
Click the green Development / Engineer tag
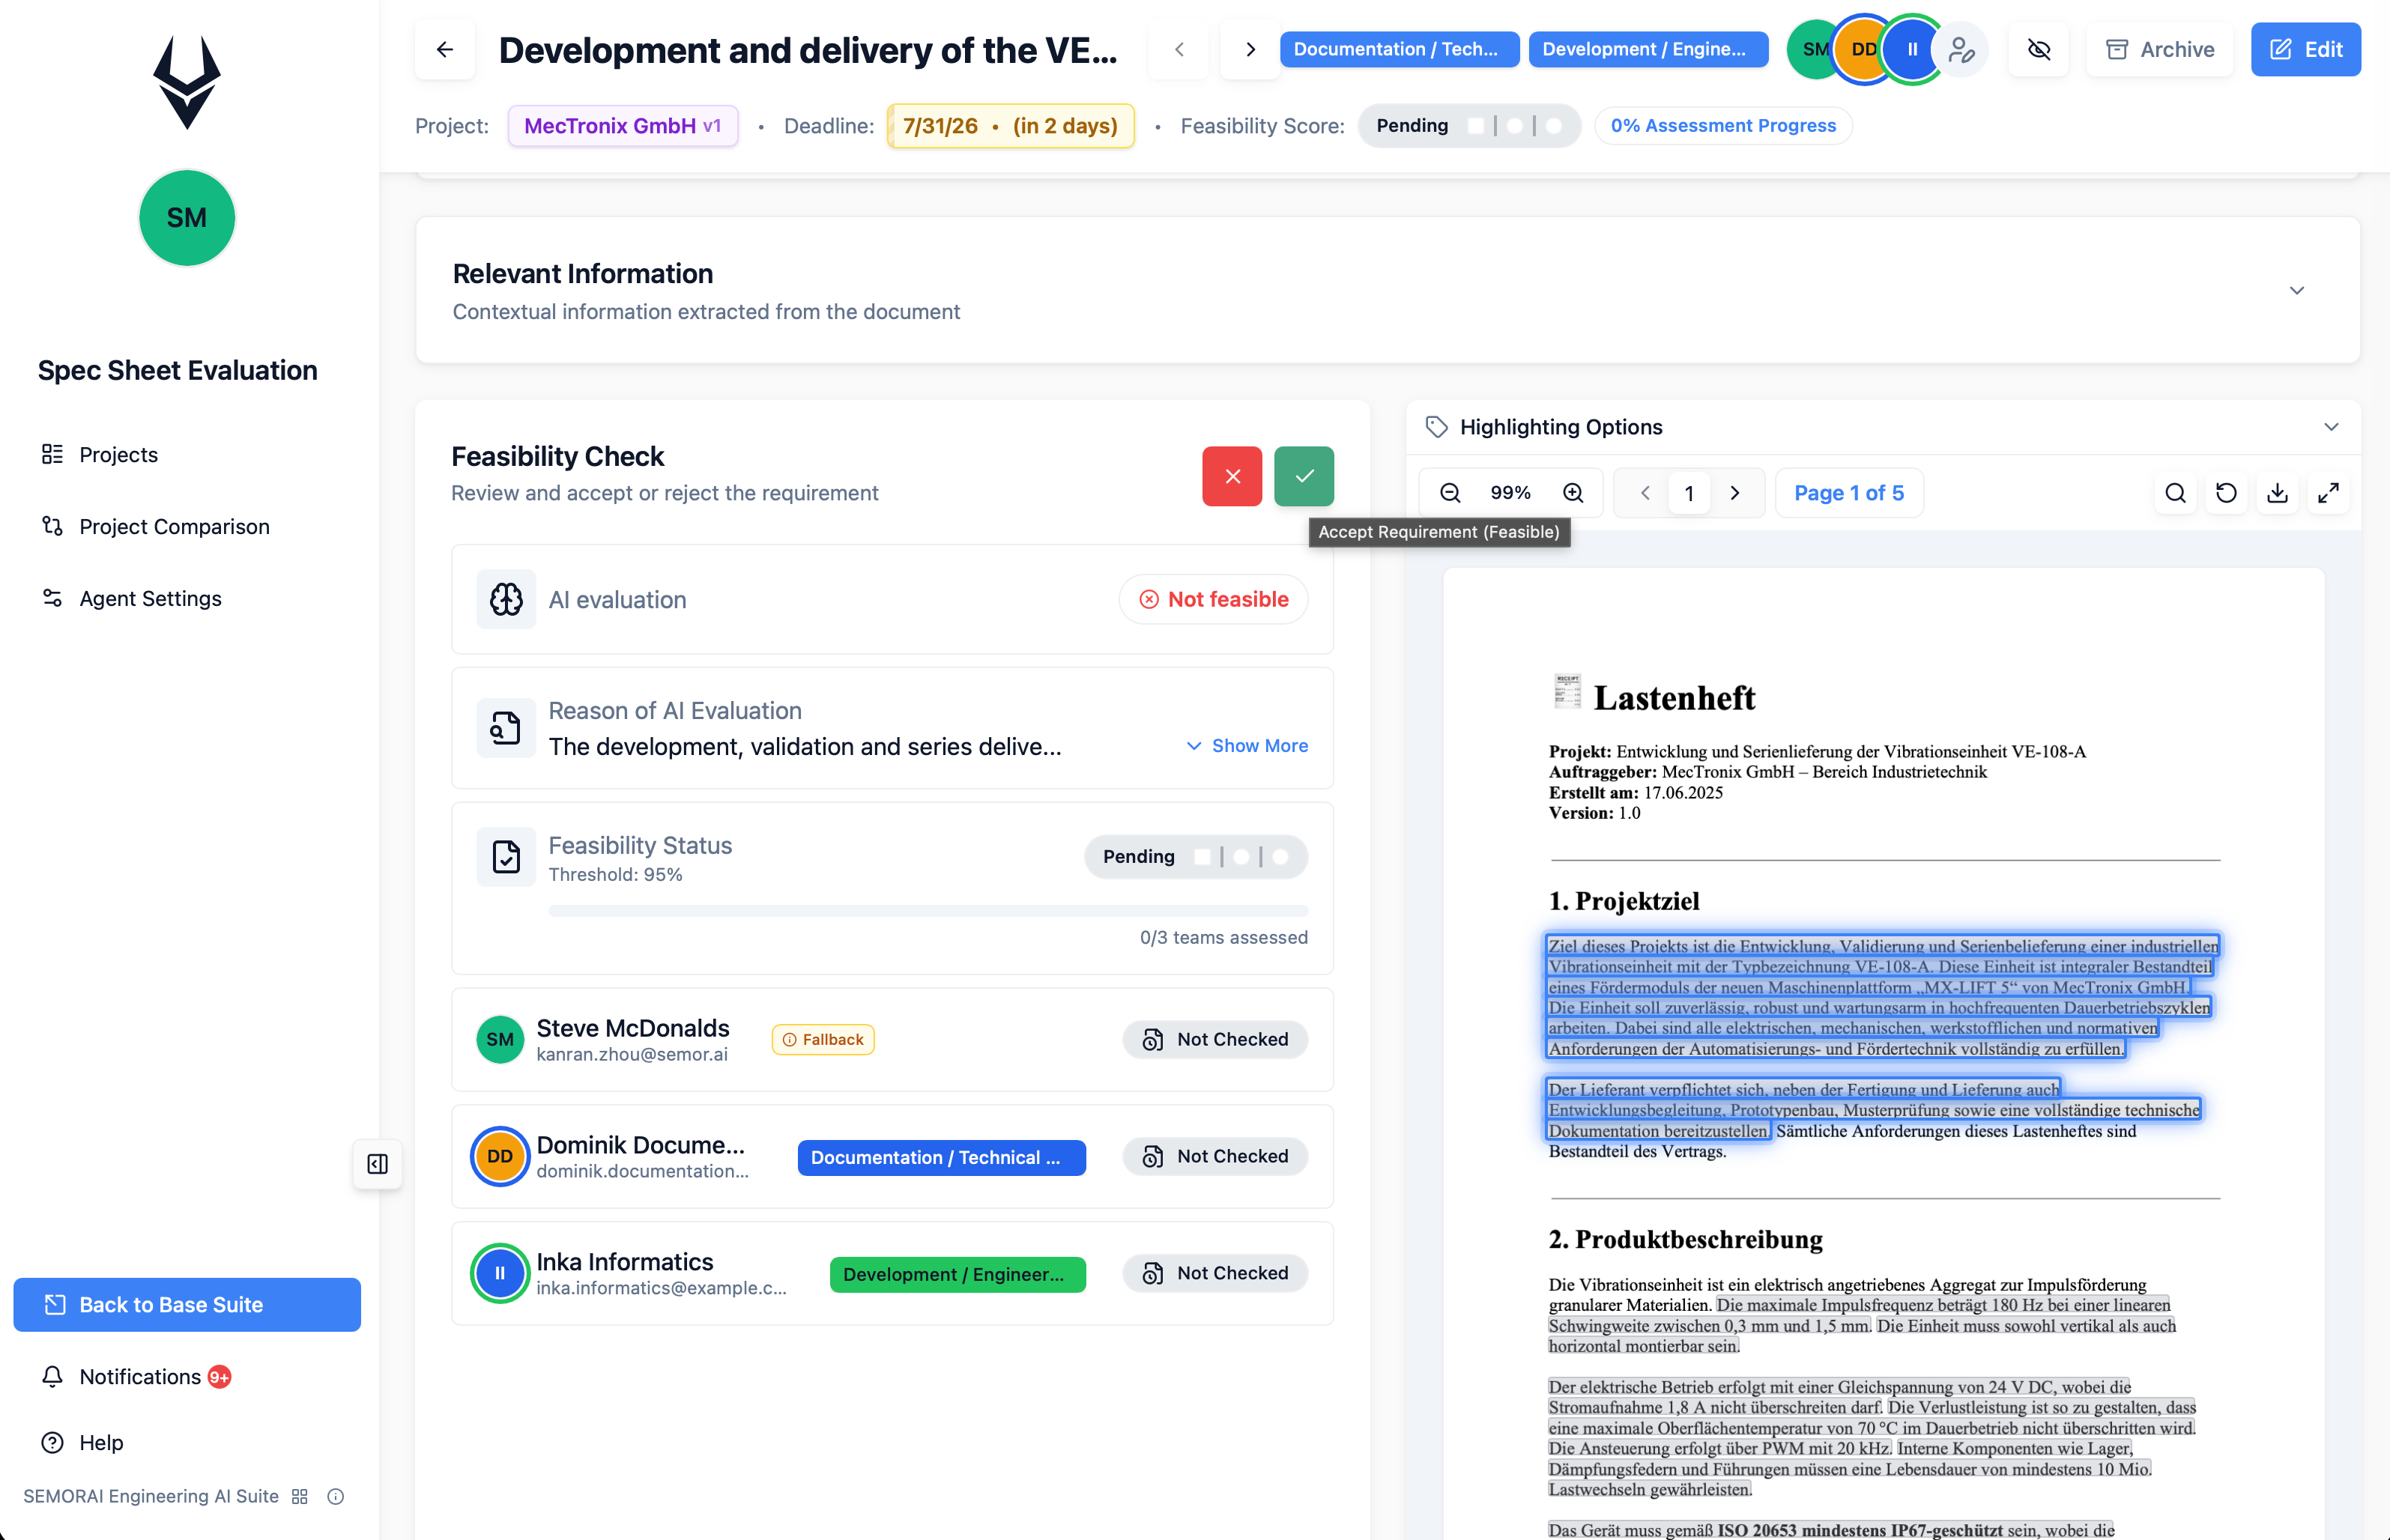[957, 1274]
